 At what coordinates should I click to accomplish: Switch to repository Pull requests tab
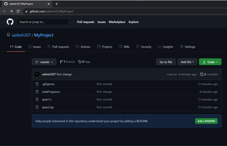click(58, 47)
